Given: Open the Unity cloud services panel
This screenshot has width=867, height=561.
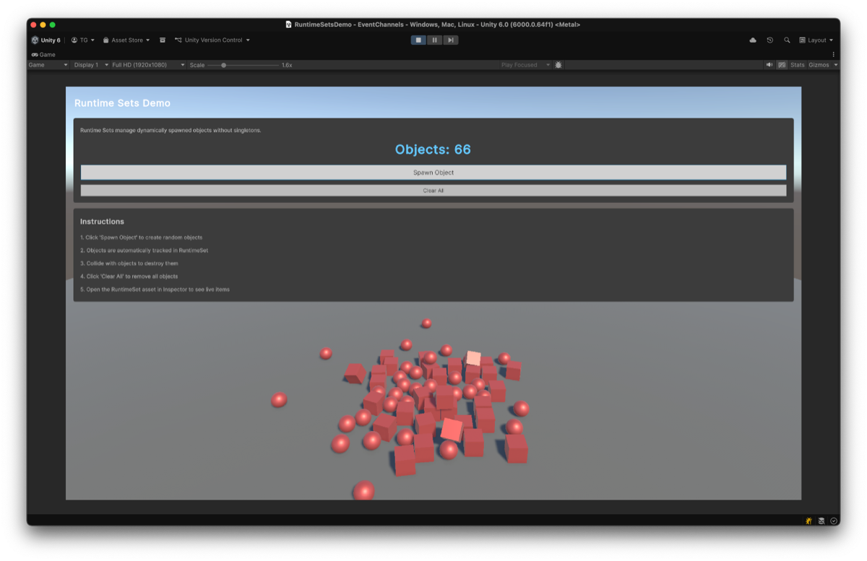Looking at the screenshot, I should (x=752, y=41).
